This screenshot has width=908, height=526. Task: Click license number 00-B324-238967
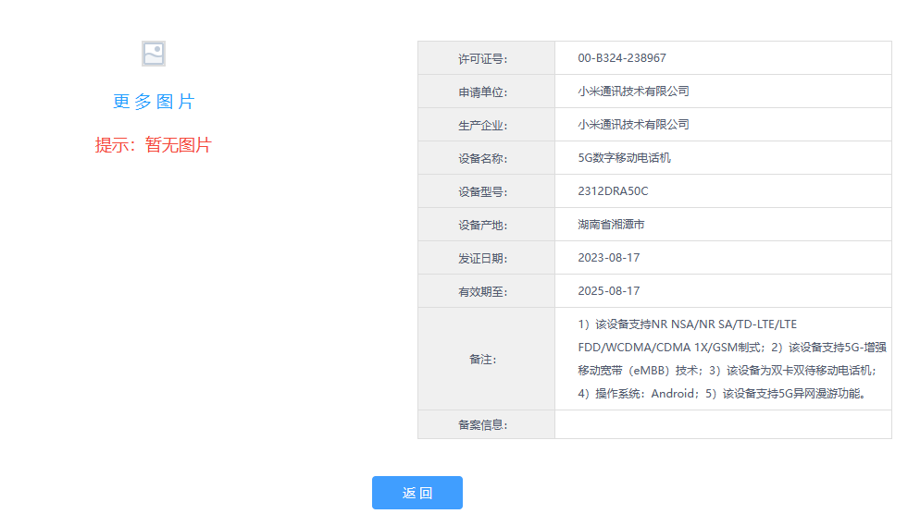point(621,58)
